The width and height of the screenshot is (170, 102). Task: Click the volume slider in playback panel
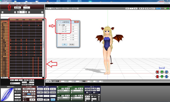(x=99, y=98)
